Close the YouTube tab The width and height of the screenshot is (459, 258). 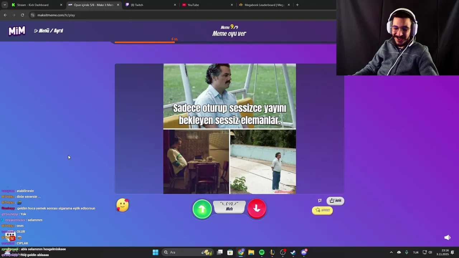click(x=232, y=5)
